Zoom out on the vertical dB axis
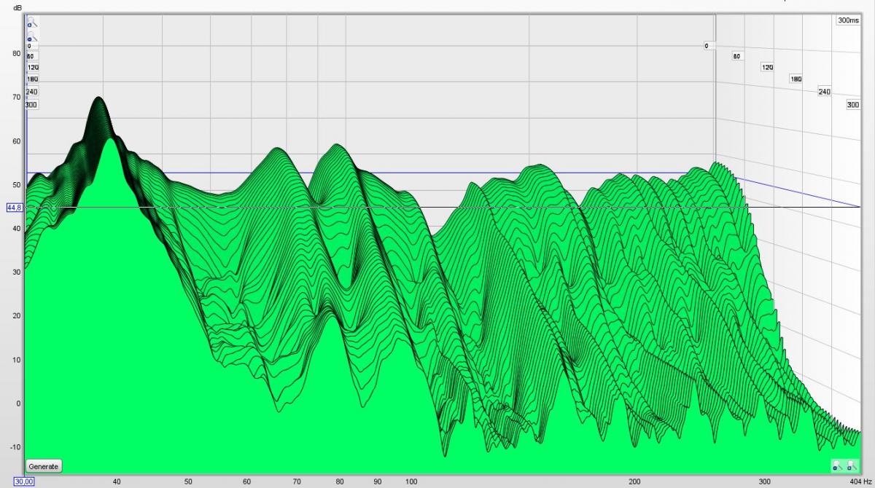 click(32, 36)
